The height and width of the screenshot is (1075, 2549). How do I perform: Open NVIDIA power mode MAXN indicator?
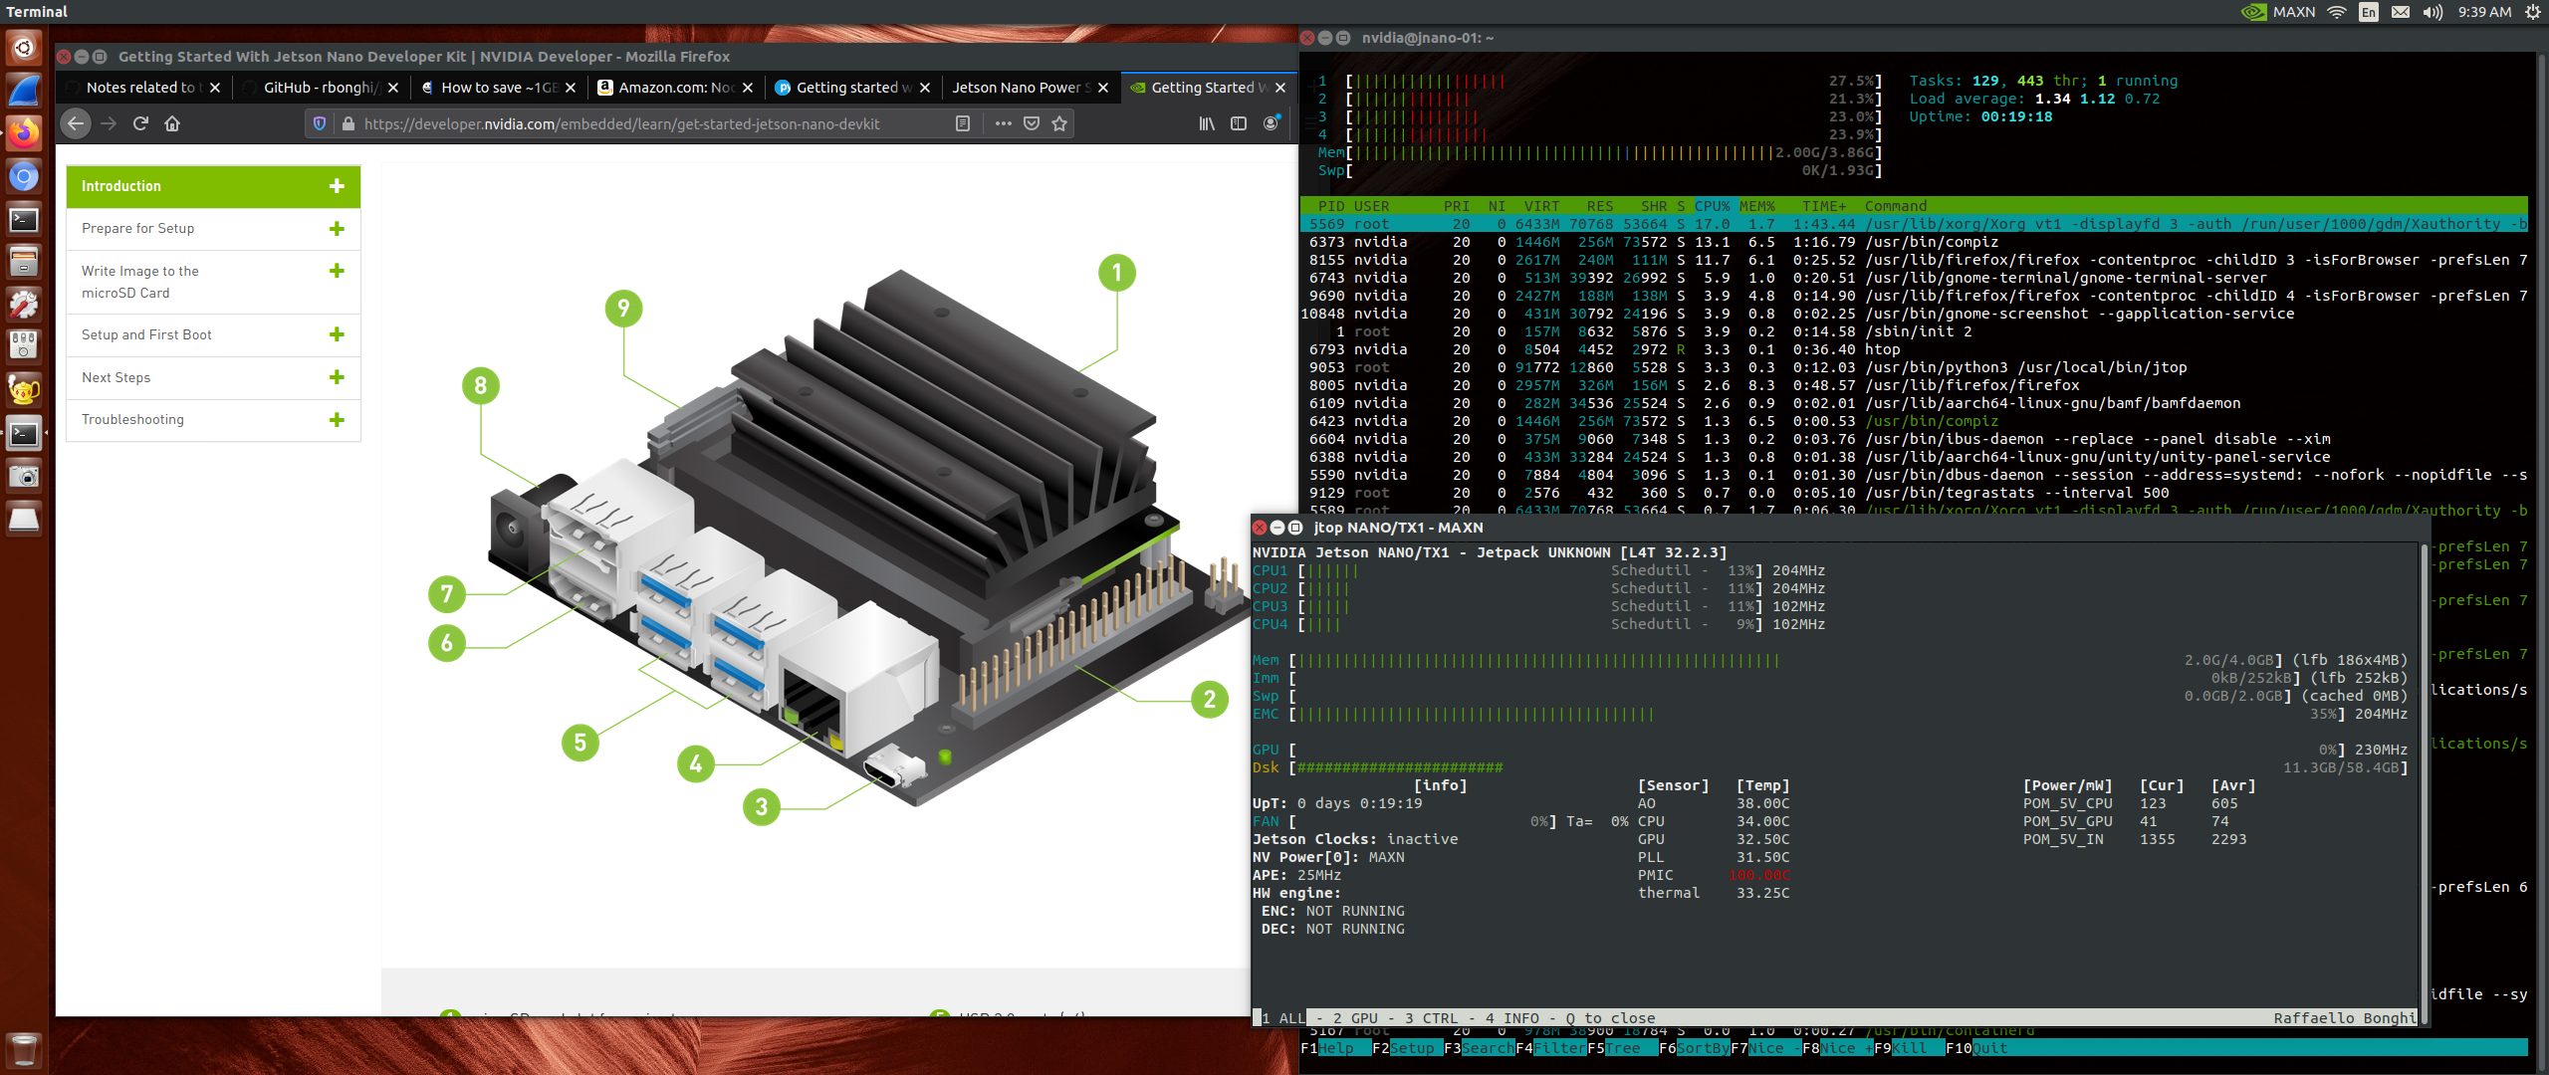click(2278, 12)
